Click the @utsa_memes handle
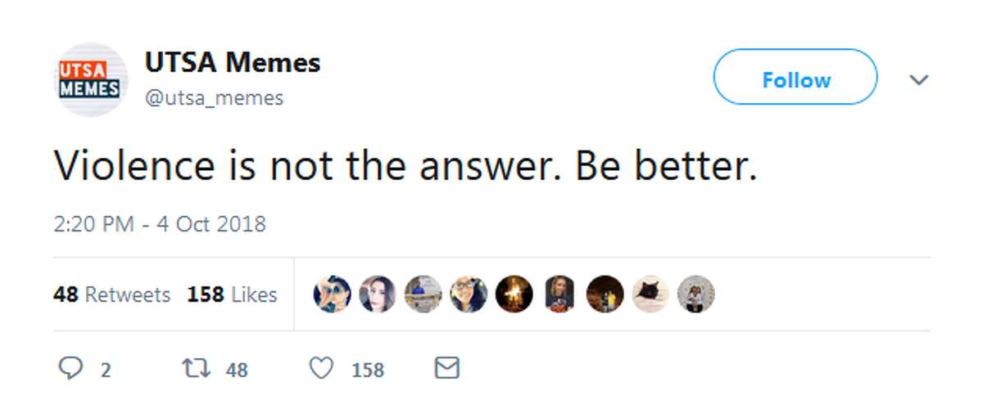The height and width of the screenshot is (413, 983). [214, 98]
